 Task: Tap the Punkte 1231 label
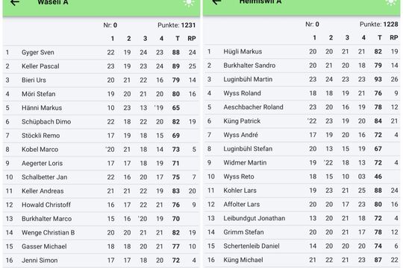click(177, 25)
